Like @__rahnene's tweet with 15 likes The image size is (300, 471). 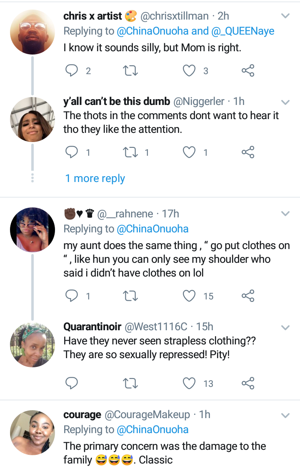[x=190, y=296]
